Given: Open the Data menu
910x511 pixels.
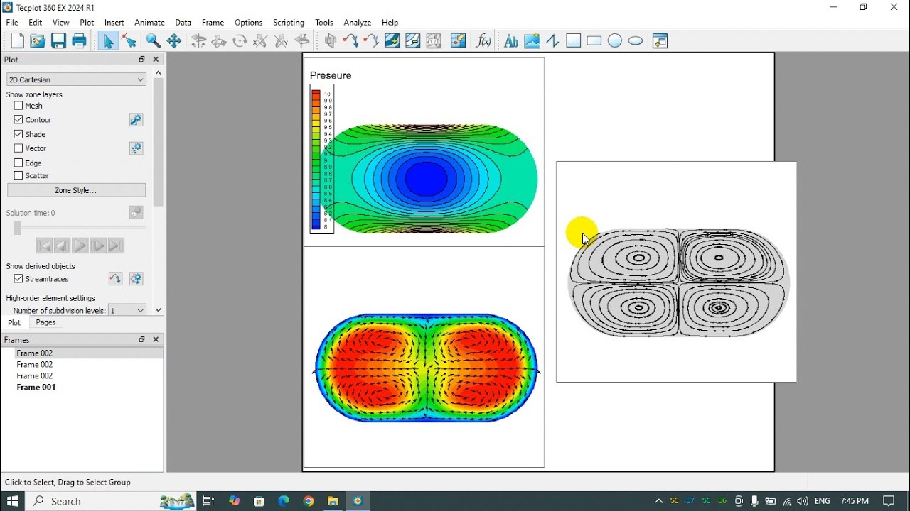Looking at the screenshot, I should tap(183, 23).
